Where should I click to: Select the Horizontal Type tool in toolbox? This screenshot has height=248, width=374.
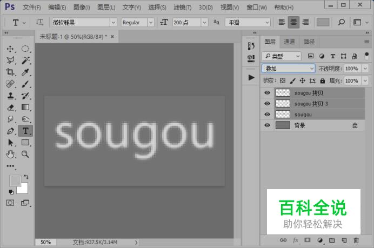click(25, 131)
